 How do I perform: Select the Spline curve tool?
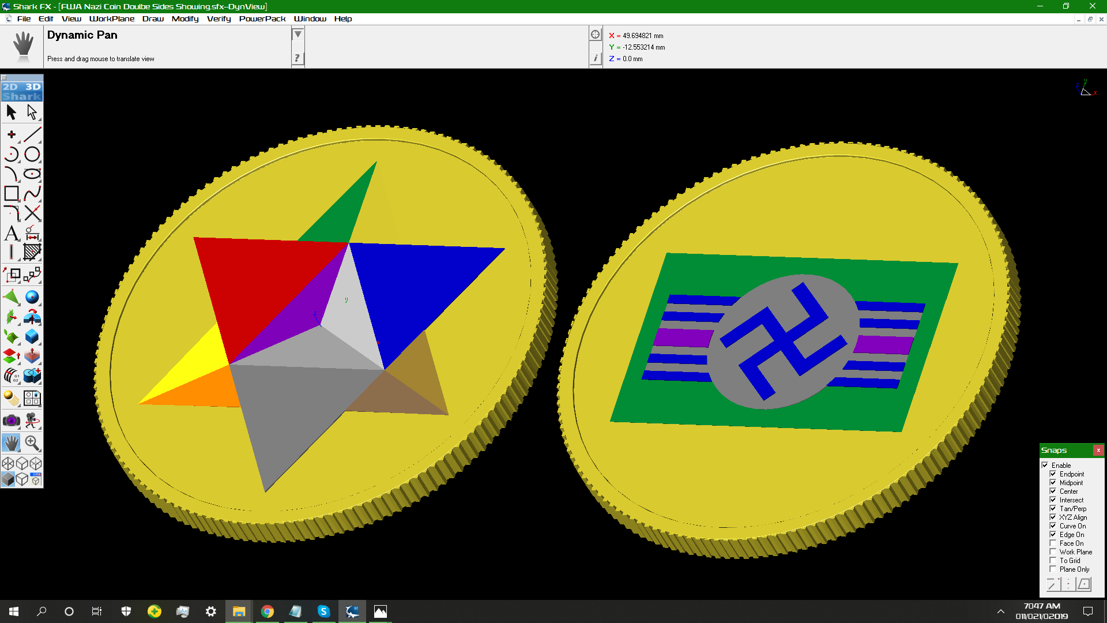click(x=32, y=193)
